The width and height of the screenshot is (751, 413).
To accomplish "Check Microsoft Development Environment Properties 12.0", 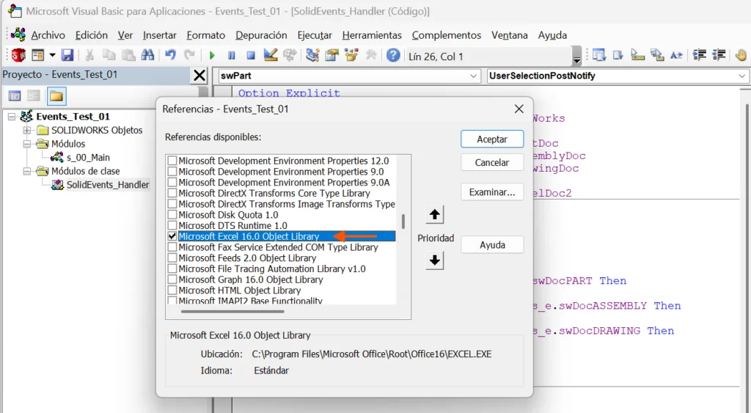I will pyautogui.click(x=172, y=161).
